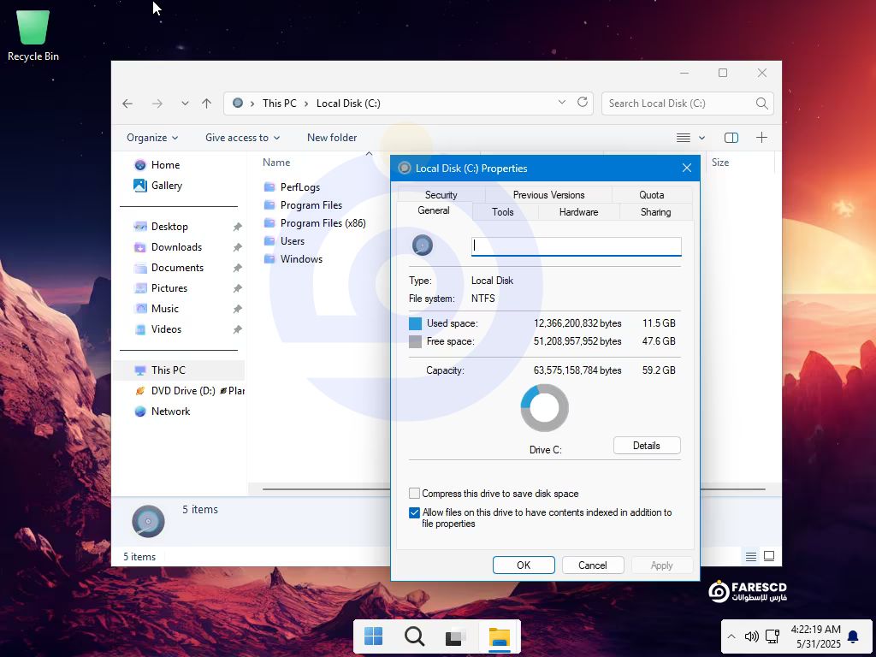Open the Recycle Bin desktop icon
Screen dimensions: 876x657
(x=33, y=34)
